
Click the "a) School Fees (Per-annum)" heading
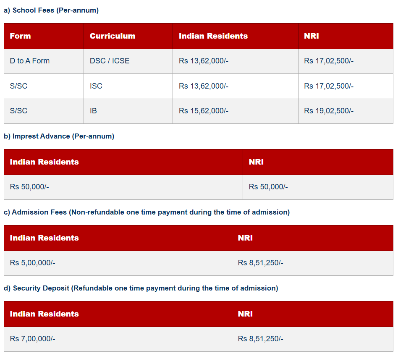51,10
